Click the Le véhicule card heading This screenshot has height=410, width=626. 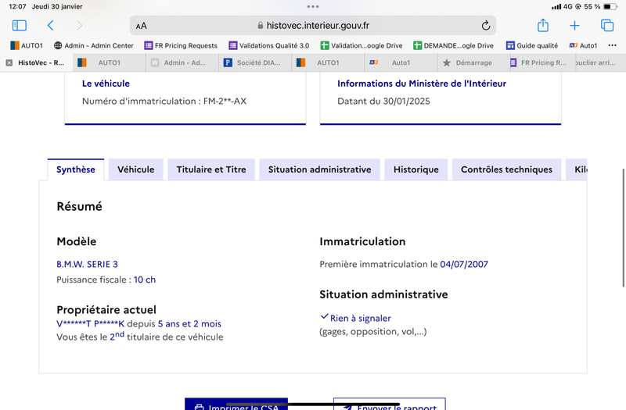pos(106,84)
